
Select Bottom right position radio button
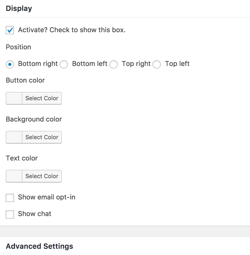click(x=10, y=64)
